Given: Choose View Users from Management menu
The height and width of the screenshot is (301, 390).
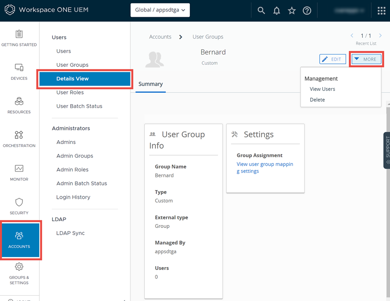Looking at the screenshot, I should 322,89.
